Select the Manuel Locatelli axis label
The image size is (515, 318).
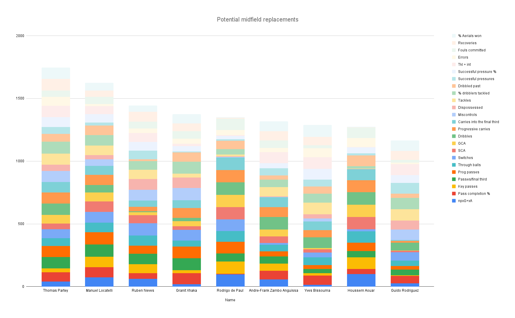(x=99, y=291)
